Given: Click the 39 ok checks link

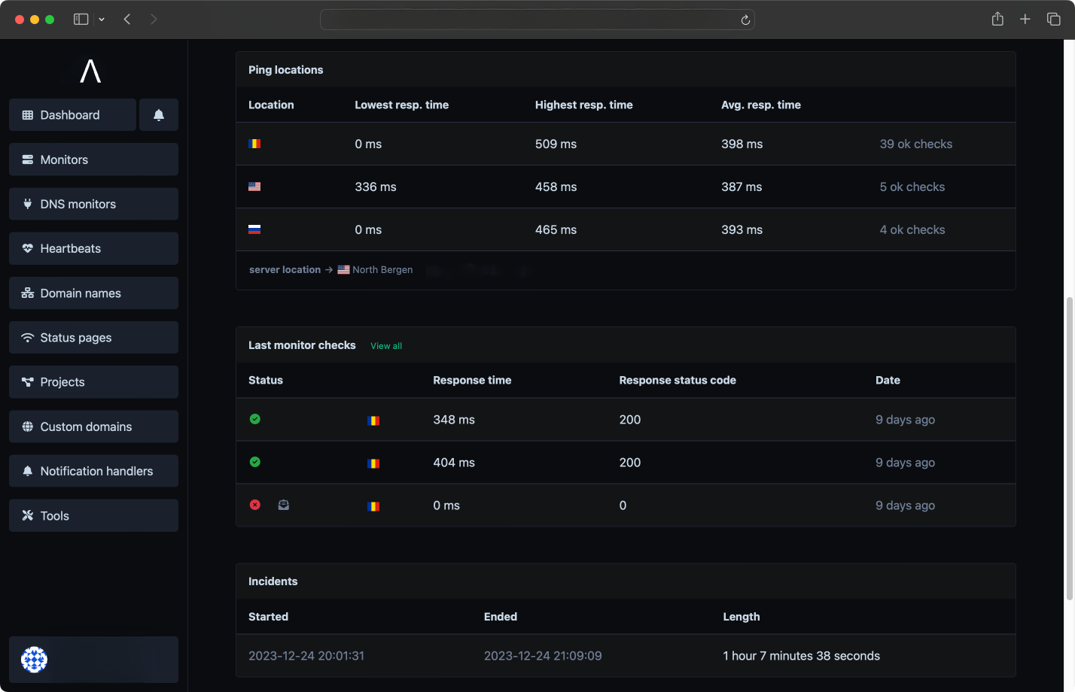Looking at the screenshot, I should coord(915,144).
